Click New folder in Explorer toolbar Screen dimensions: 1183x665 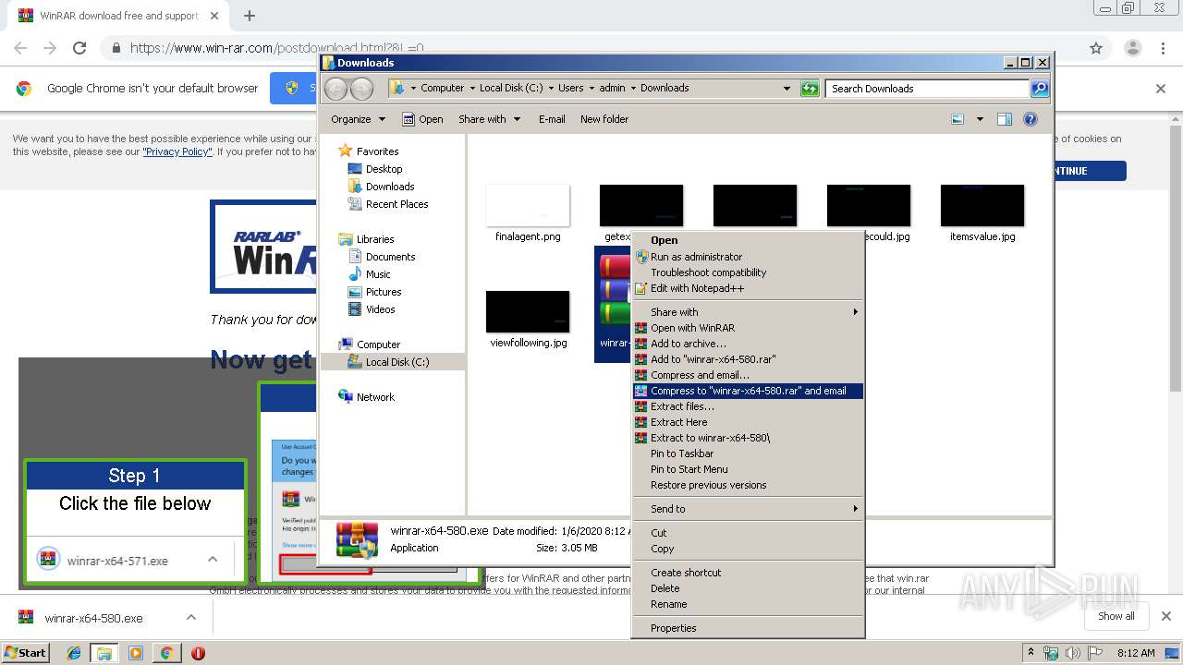[x=604, y=119]
